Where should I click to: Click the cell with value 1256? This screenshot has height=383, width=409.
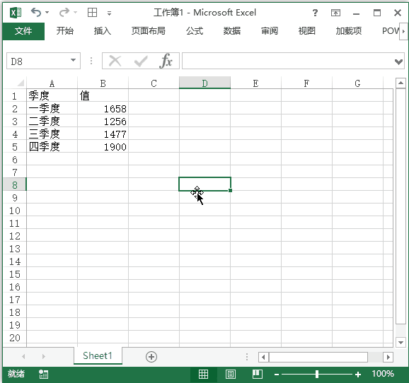point(103,121)
